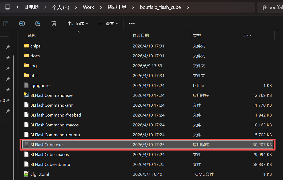Image resolution: width=283 pixels, height=180 pixels.
Task: Sort by 大小 column header
Action: [247, 35]
